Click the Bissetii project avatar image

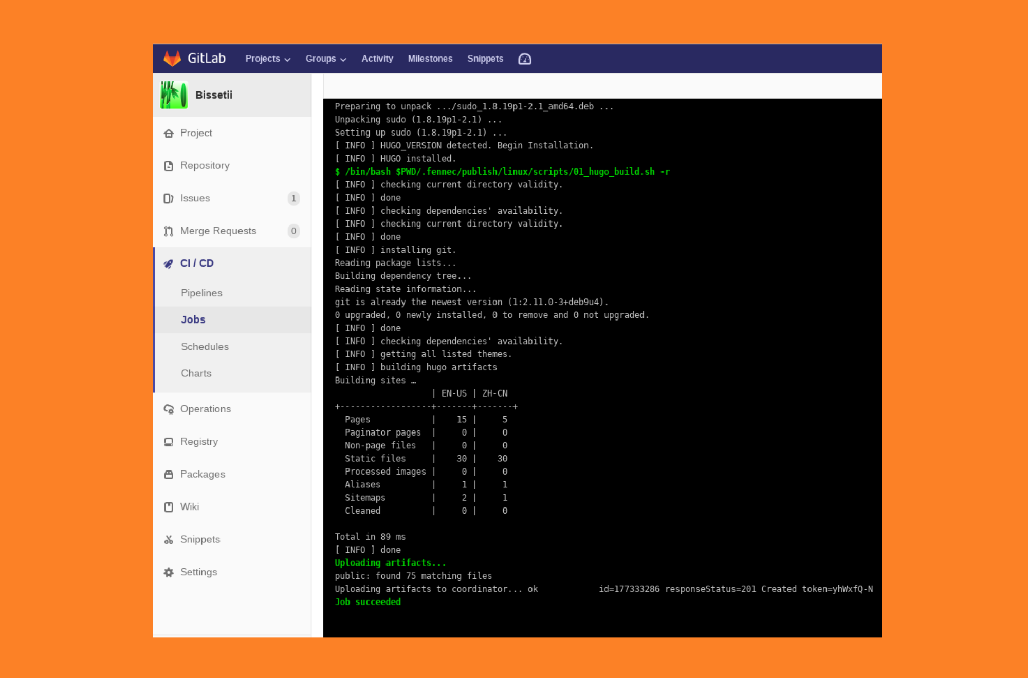click(174, 95)
